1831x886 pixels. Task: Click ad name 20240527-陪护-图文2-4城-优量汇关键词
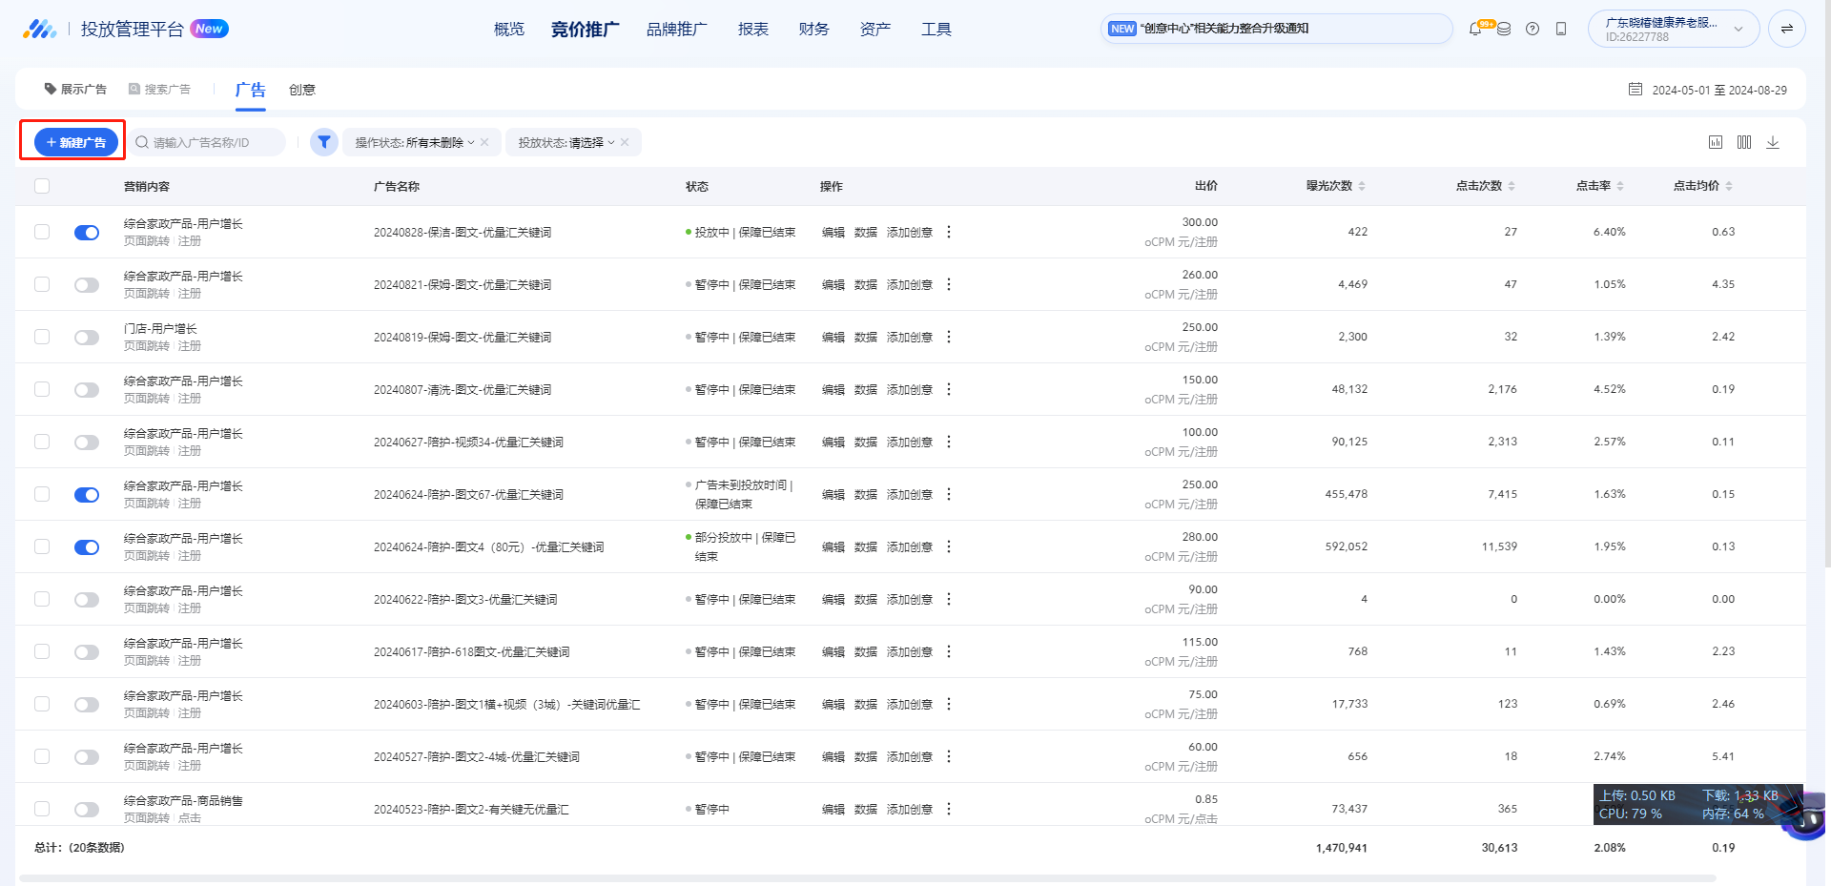[477, 756]
